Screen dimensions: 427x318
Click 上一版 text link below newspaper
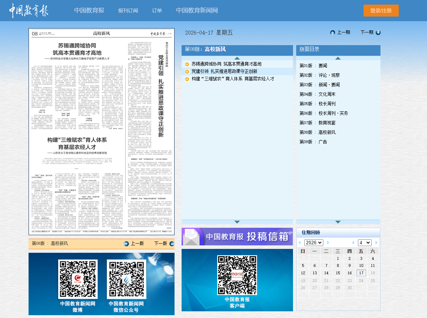click(x=138, y=244)
